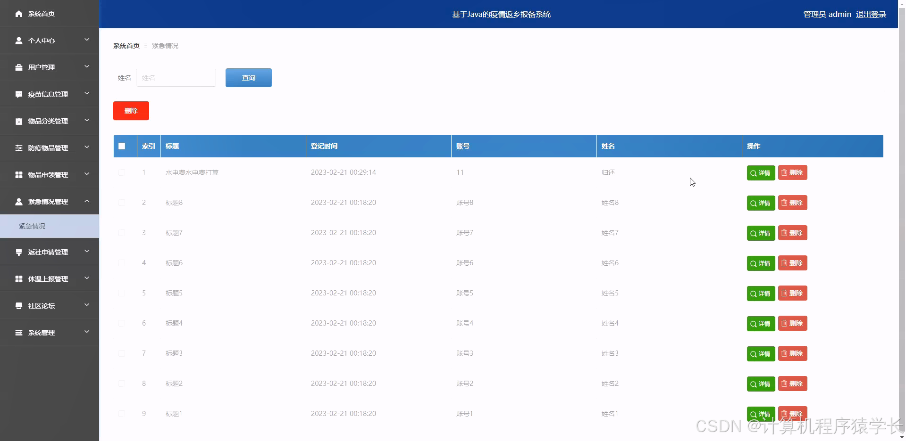Image resolution: width=906 pixels, height=441 pixels.
Task: View 详情 for row 标题3
Action: point(761,354)
